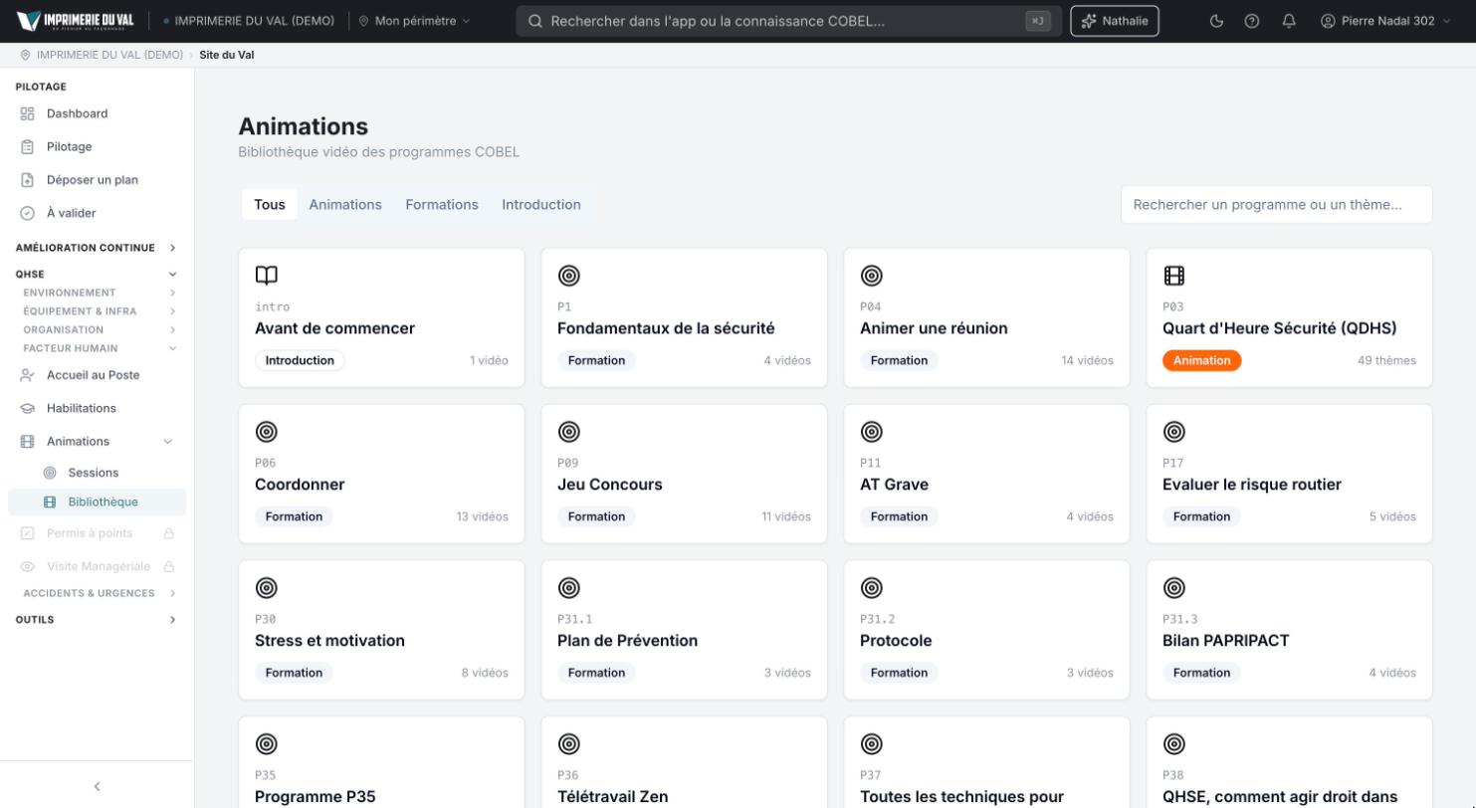
Task: Click the Dashboard grid icon
Action: pos(28,113)
